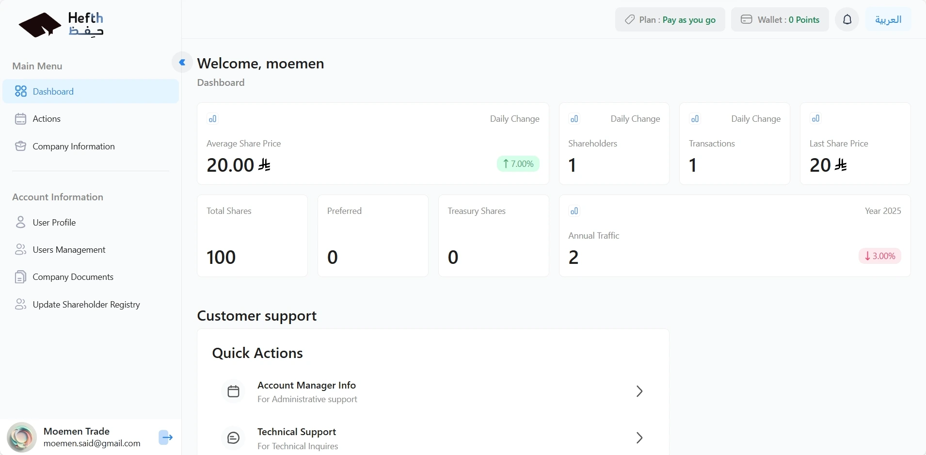Go to Actions in the main menu

tap(47, 119)
